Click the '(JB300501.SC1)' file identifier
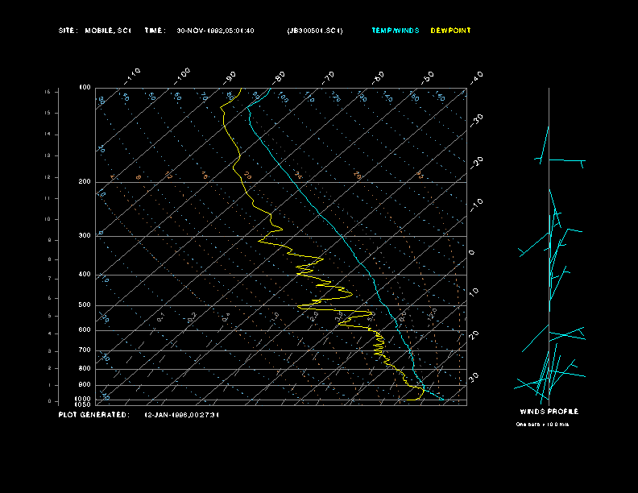The width and height of the screenshot is (638, 493). (x=314, y=31)
